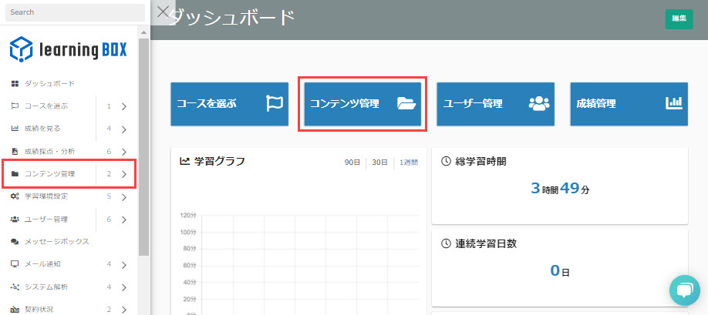708x315 pixels.
Task: Click the Search input field
Action: tap(74, 12)
